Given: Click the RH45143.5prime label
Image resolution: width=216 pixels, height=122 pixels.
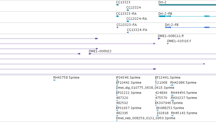Looking at the screenshot, I should (x=184, y=113).
